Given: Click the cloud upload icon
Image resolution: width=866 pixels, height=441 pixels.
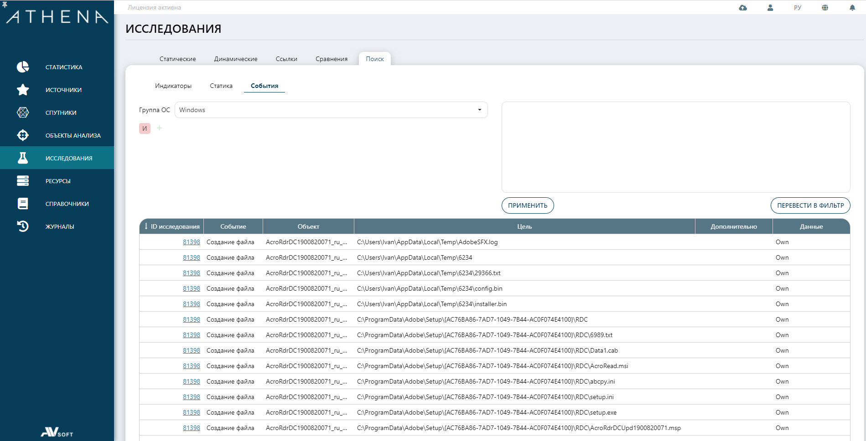Looking at the screenshot, I should point(743,8).
